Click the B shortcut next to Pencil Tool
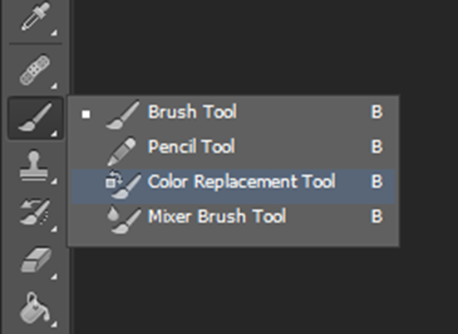Viewport: 458px width, 334px height. (x=377, y=147)
